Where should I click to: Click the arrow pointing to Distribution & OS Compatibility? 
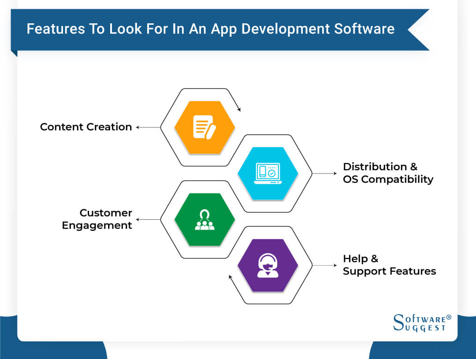pos(324,174)
